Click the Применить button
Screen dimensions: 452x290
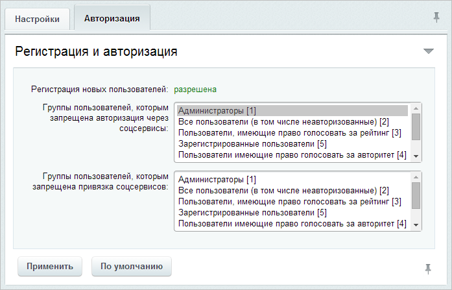[50, 266]
